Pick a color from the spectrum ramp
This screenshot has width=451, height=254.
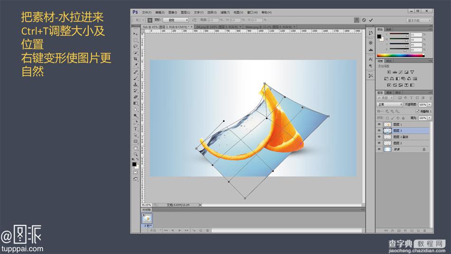tap(400, 55)
